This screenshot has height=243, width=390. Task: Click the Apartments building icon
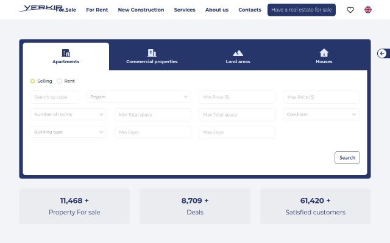coord(66,53)
